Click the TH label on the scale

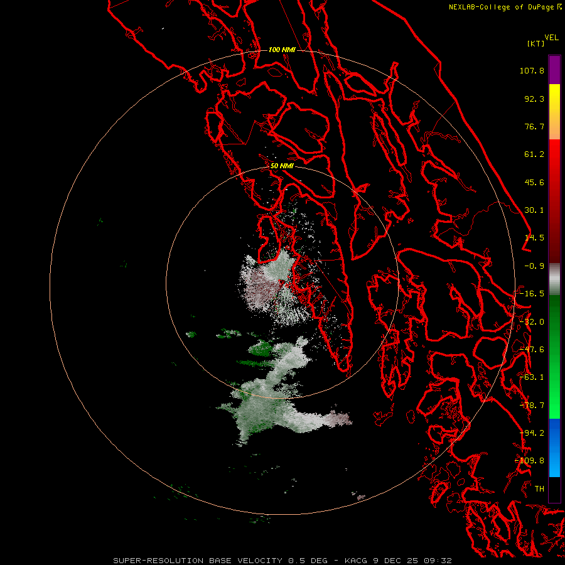point(539,489)
